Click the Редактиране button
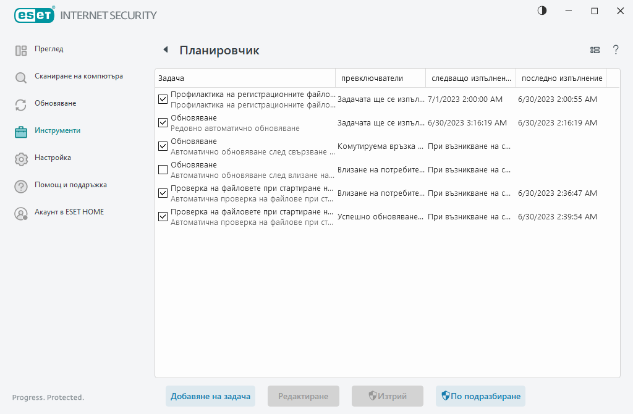This screenshot has height=414, width=633. click(x=303, y=396)
